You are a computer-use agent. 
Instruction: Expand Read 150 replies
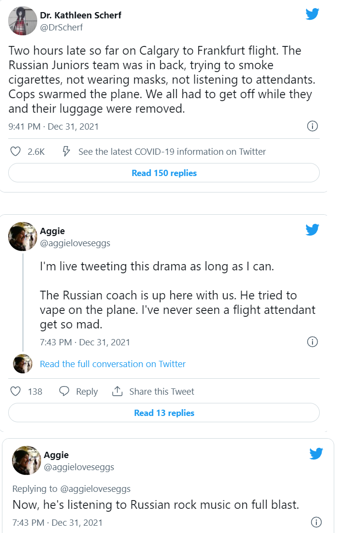164,173
